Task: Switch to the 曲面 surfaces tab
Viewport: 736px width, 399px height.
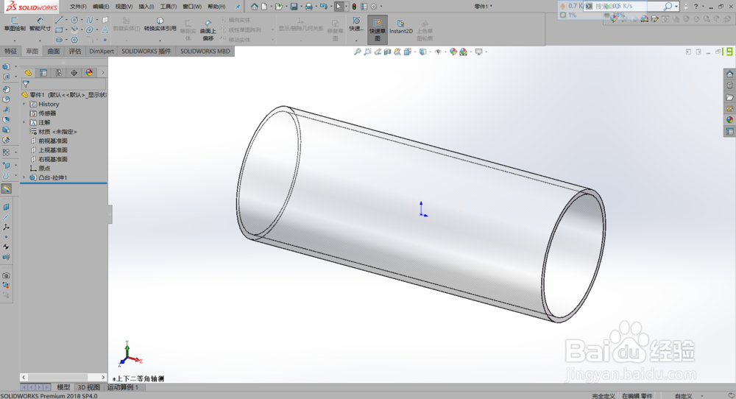Action: pyautogui.click(x=54, y=52)
